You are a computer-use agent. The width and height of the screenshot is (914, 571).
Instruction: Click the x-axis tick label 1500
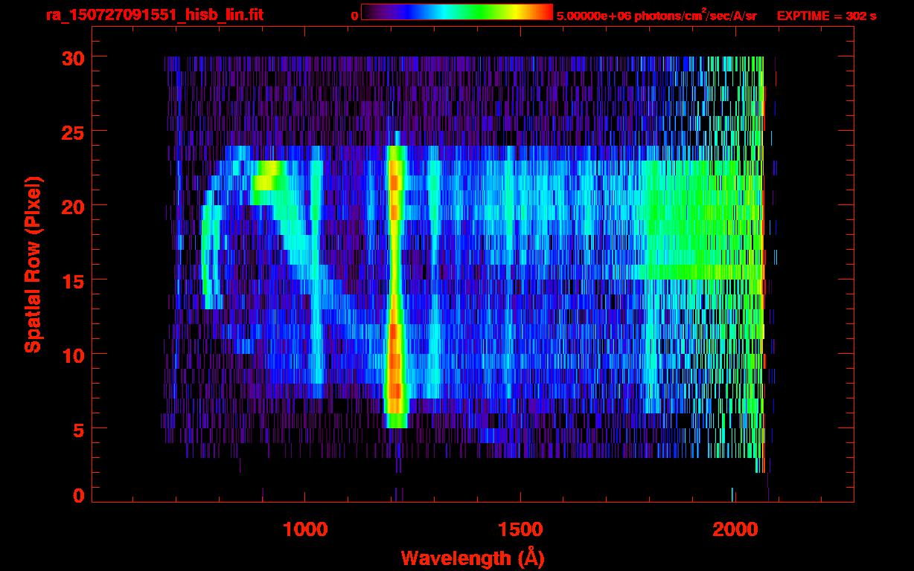[520, 529]
